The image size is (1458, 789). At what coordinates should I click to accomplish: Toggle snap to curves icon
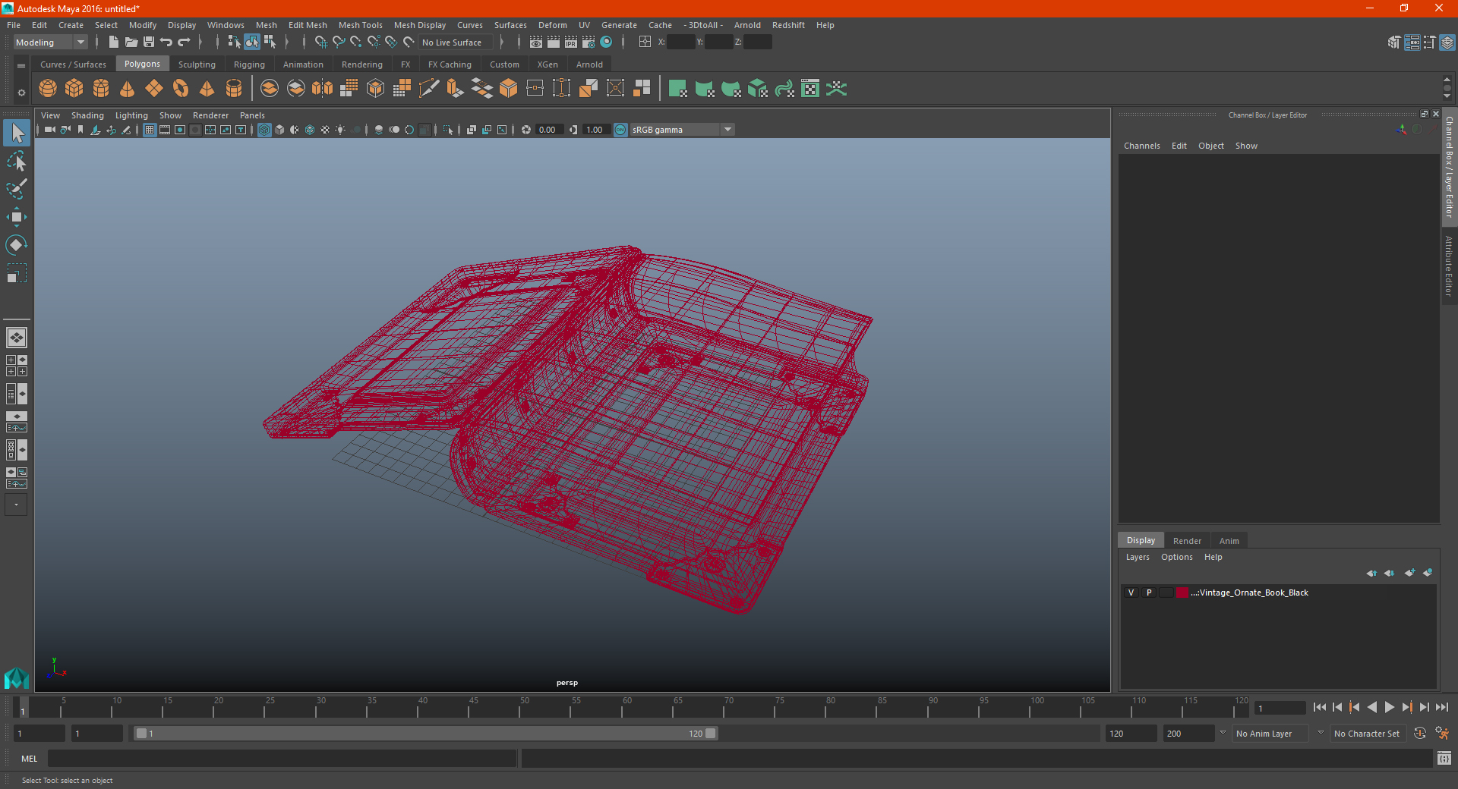tap(339, 42)
